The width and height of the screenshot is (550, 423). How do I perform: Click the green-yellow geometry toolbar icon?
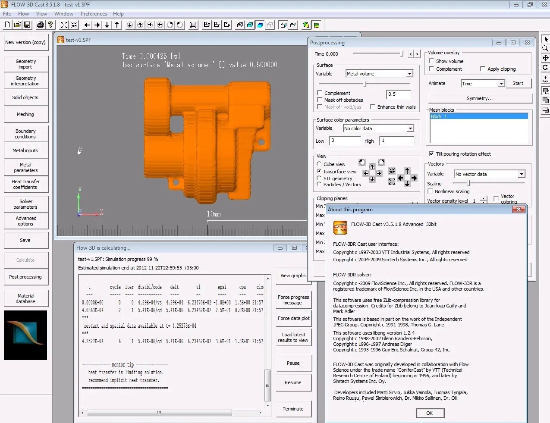point(306,25)
